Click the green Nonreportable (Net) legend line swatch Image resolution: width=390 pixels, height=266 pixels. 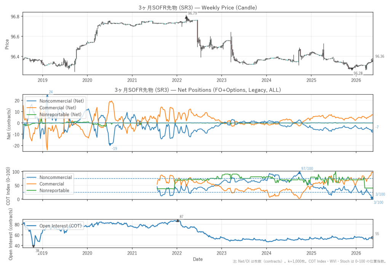pyautogui.click(x=31, y=115)
